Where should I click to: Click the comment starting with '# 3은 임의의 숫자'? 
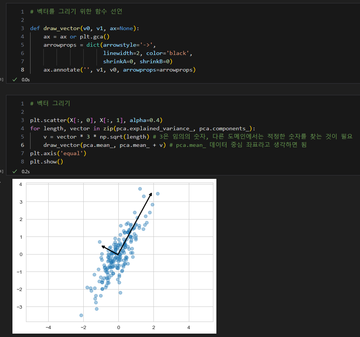(x=253, y=137)
